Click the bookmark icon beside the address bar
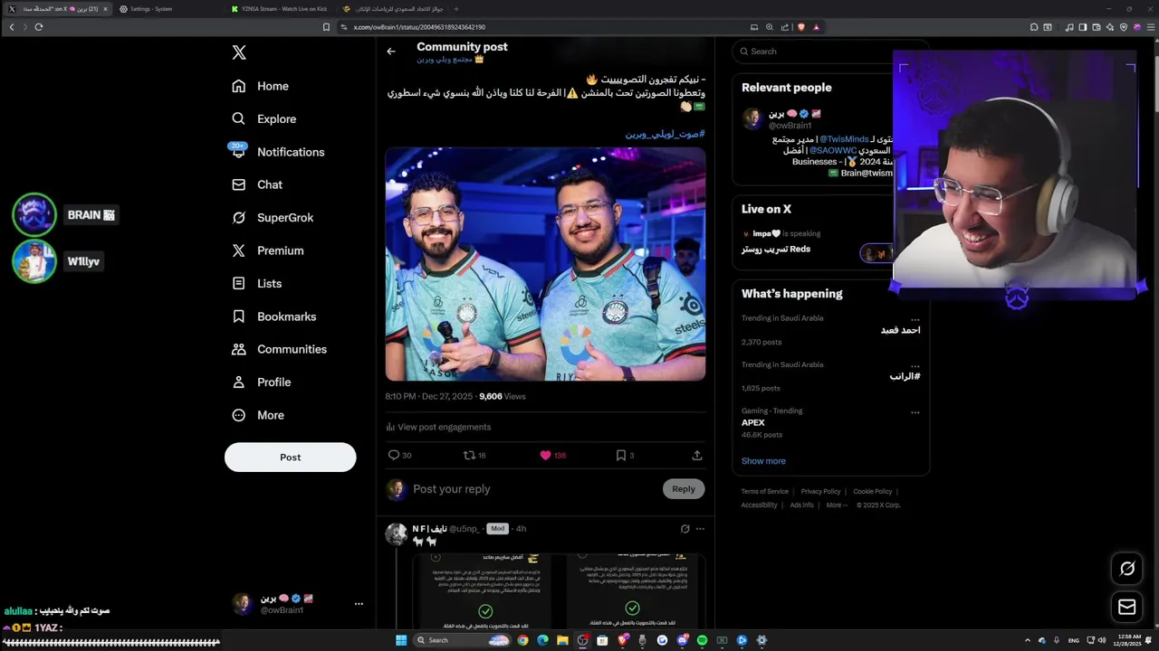 (x=326, y=27)
